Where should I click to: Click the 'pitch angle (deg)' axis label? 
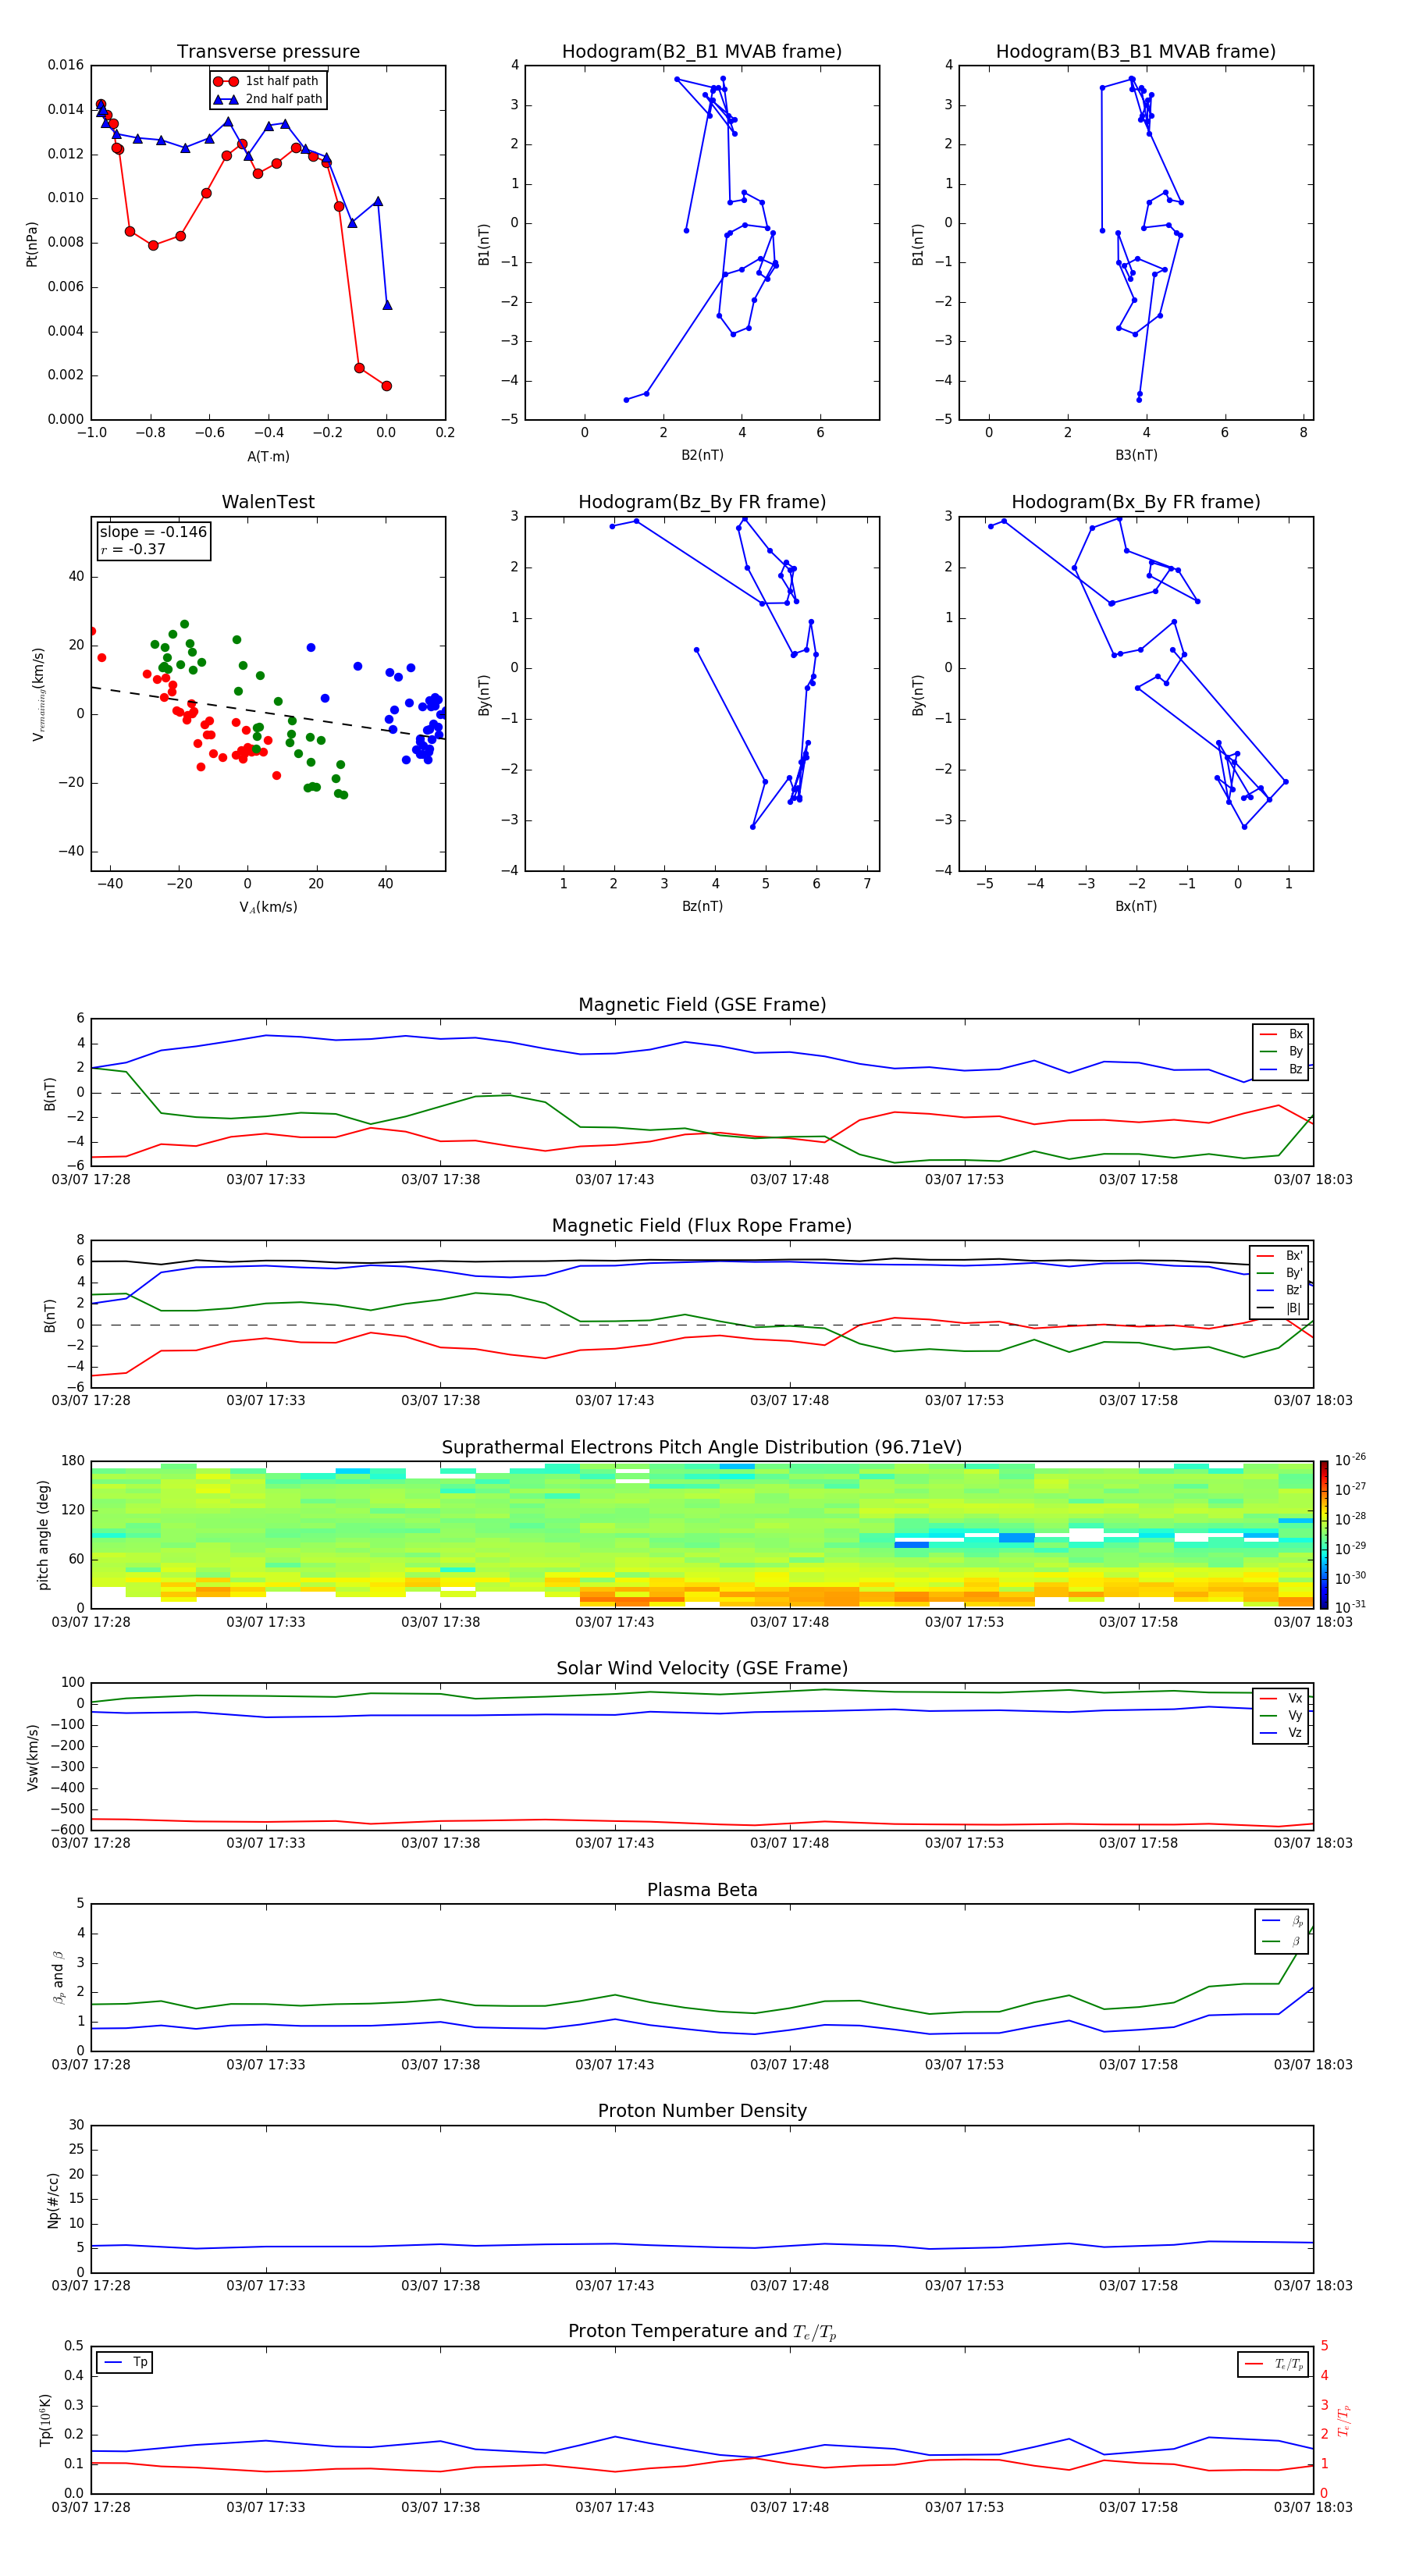click(44, 1535)
